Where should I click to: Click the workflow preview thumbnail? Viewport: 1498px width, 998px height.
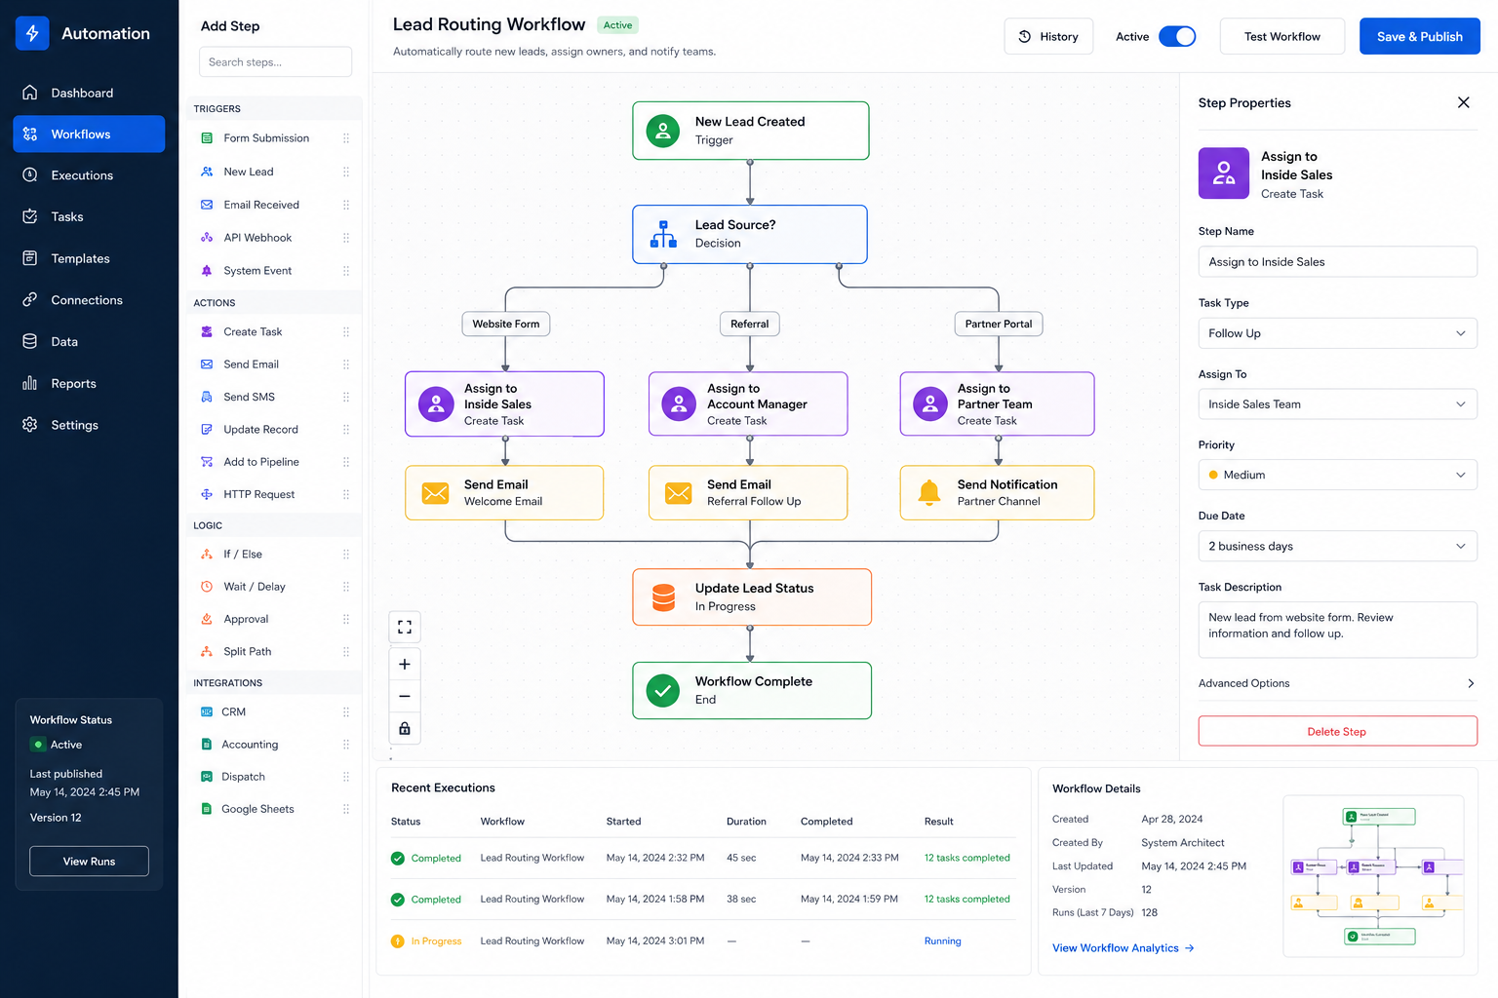coord(1373,875)
